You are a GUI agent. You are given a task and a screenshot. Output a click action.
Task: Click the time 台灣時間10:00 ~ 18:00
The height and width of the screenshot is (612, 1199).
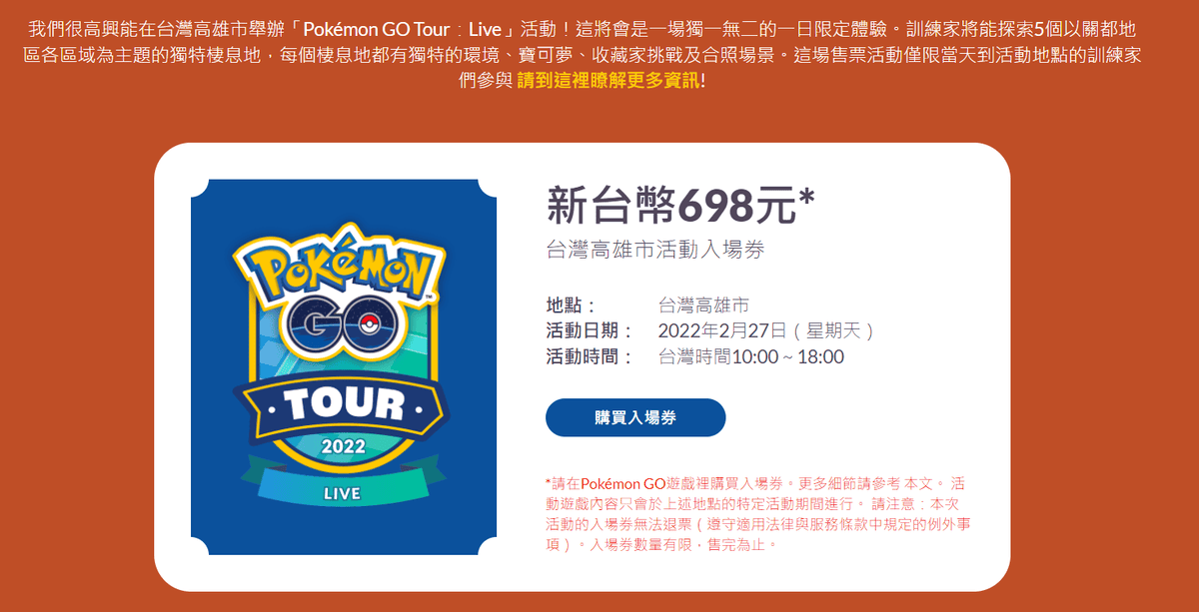click(x=751, y=357)
